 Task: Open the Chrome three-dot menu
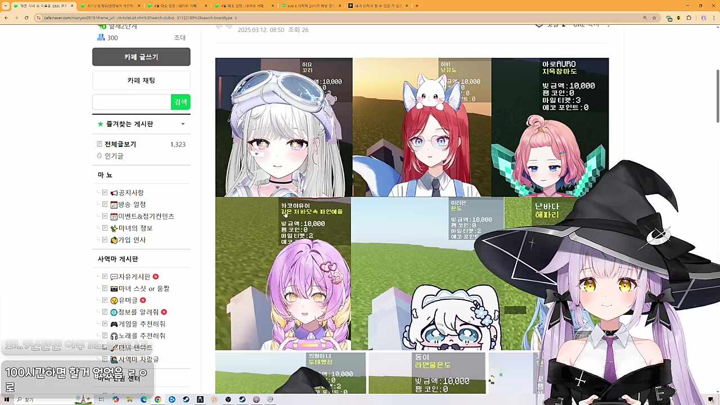click(x=714, y=18)
